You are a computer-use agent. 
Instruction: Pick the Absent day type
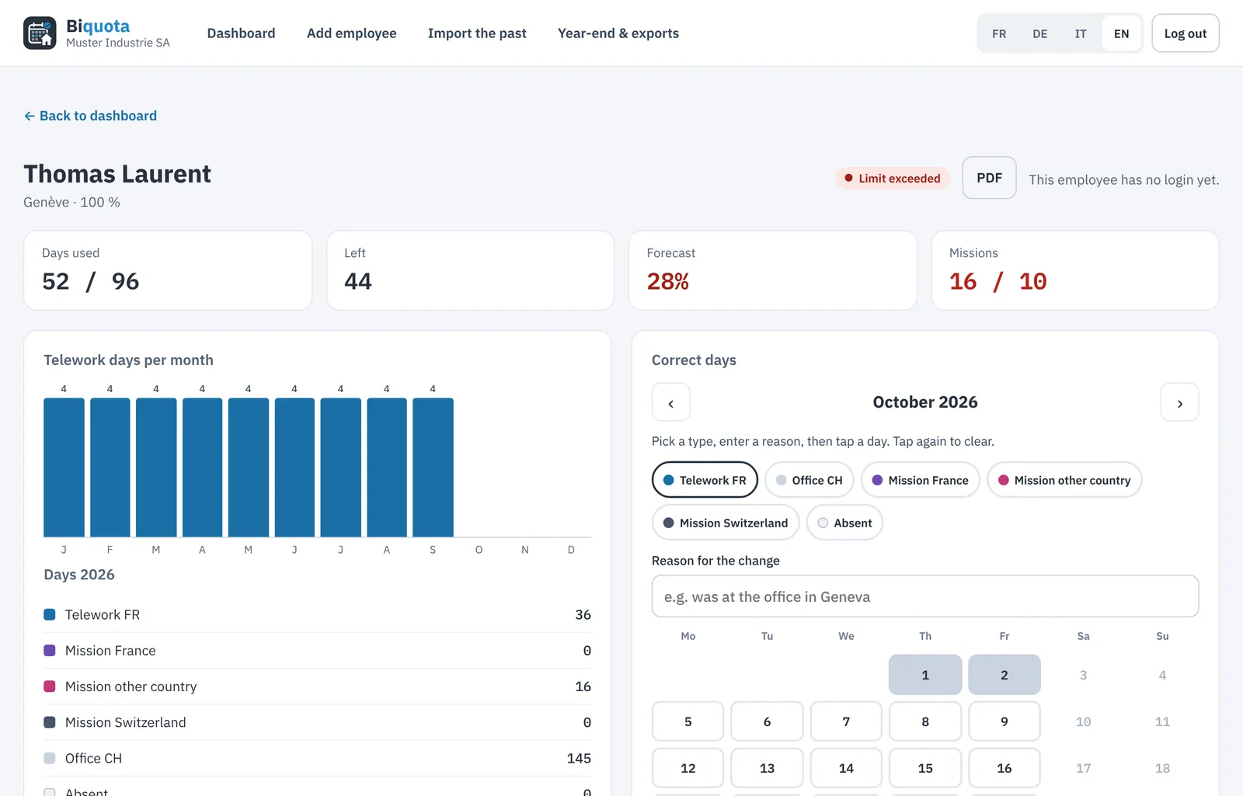(x=845, y=523)
